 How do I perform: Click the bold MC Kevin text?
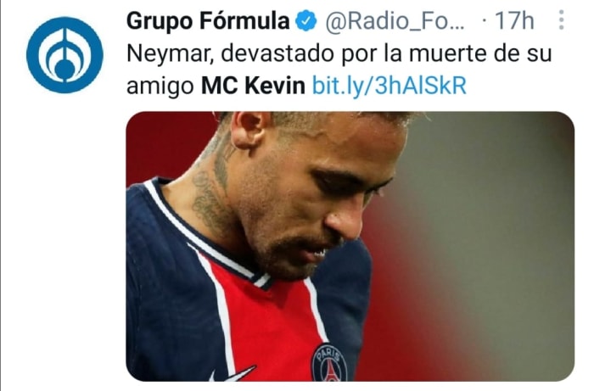point(253,86)
